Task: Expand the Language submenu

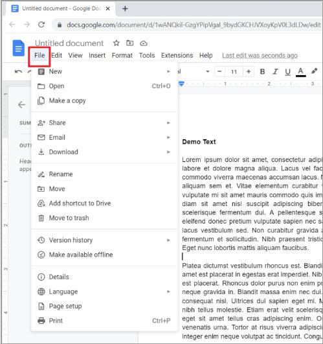Action: coord(104,292)
